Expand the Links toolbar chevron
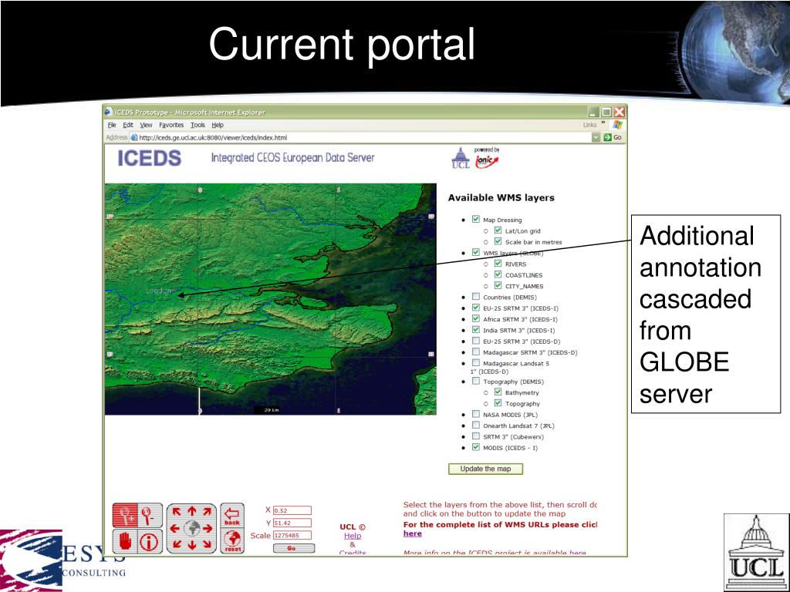The height and width of the screenshot is (592, 790). click(x=603, y=123)
